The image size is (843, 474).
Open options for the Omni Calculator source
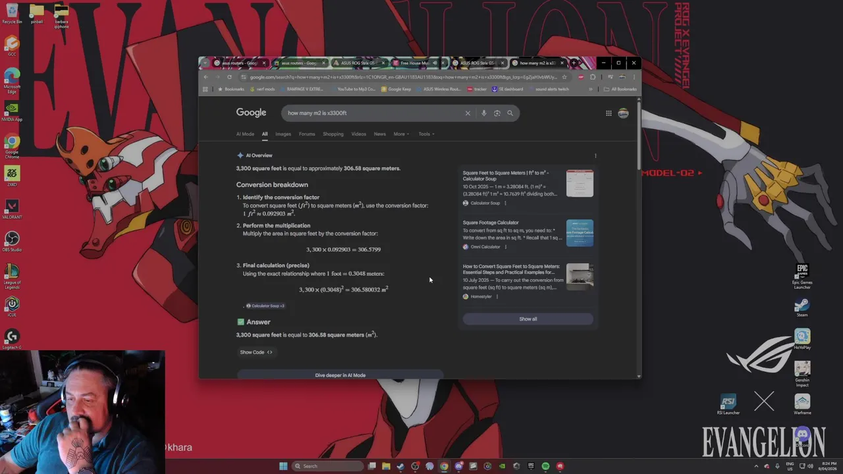[506, 247]
